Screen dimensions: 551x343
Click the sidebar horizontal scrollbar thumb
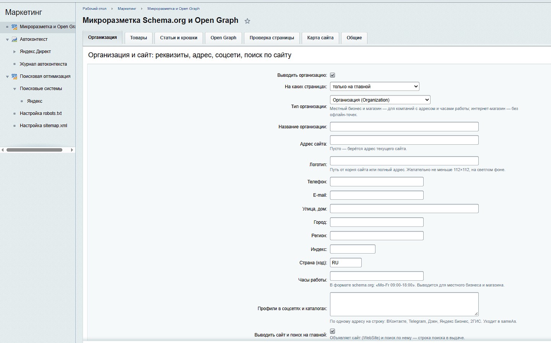[34, 150]
